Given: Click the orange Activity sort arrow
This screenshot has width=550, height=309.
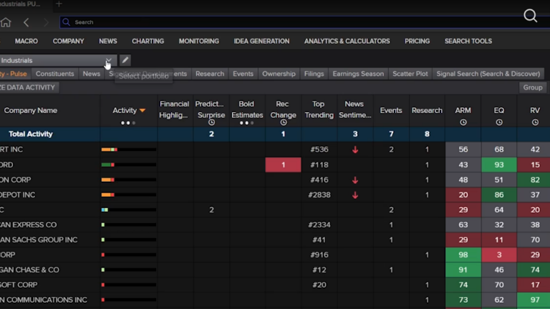Looking at the screenshot, I should 143,111.
